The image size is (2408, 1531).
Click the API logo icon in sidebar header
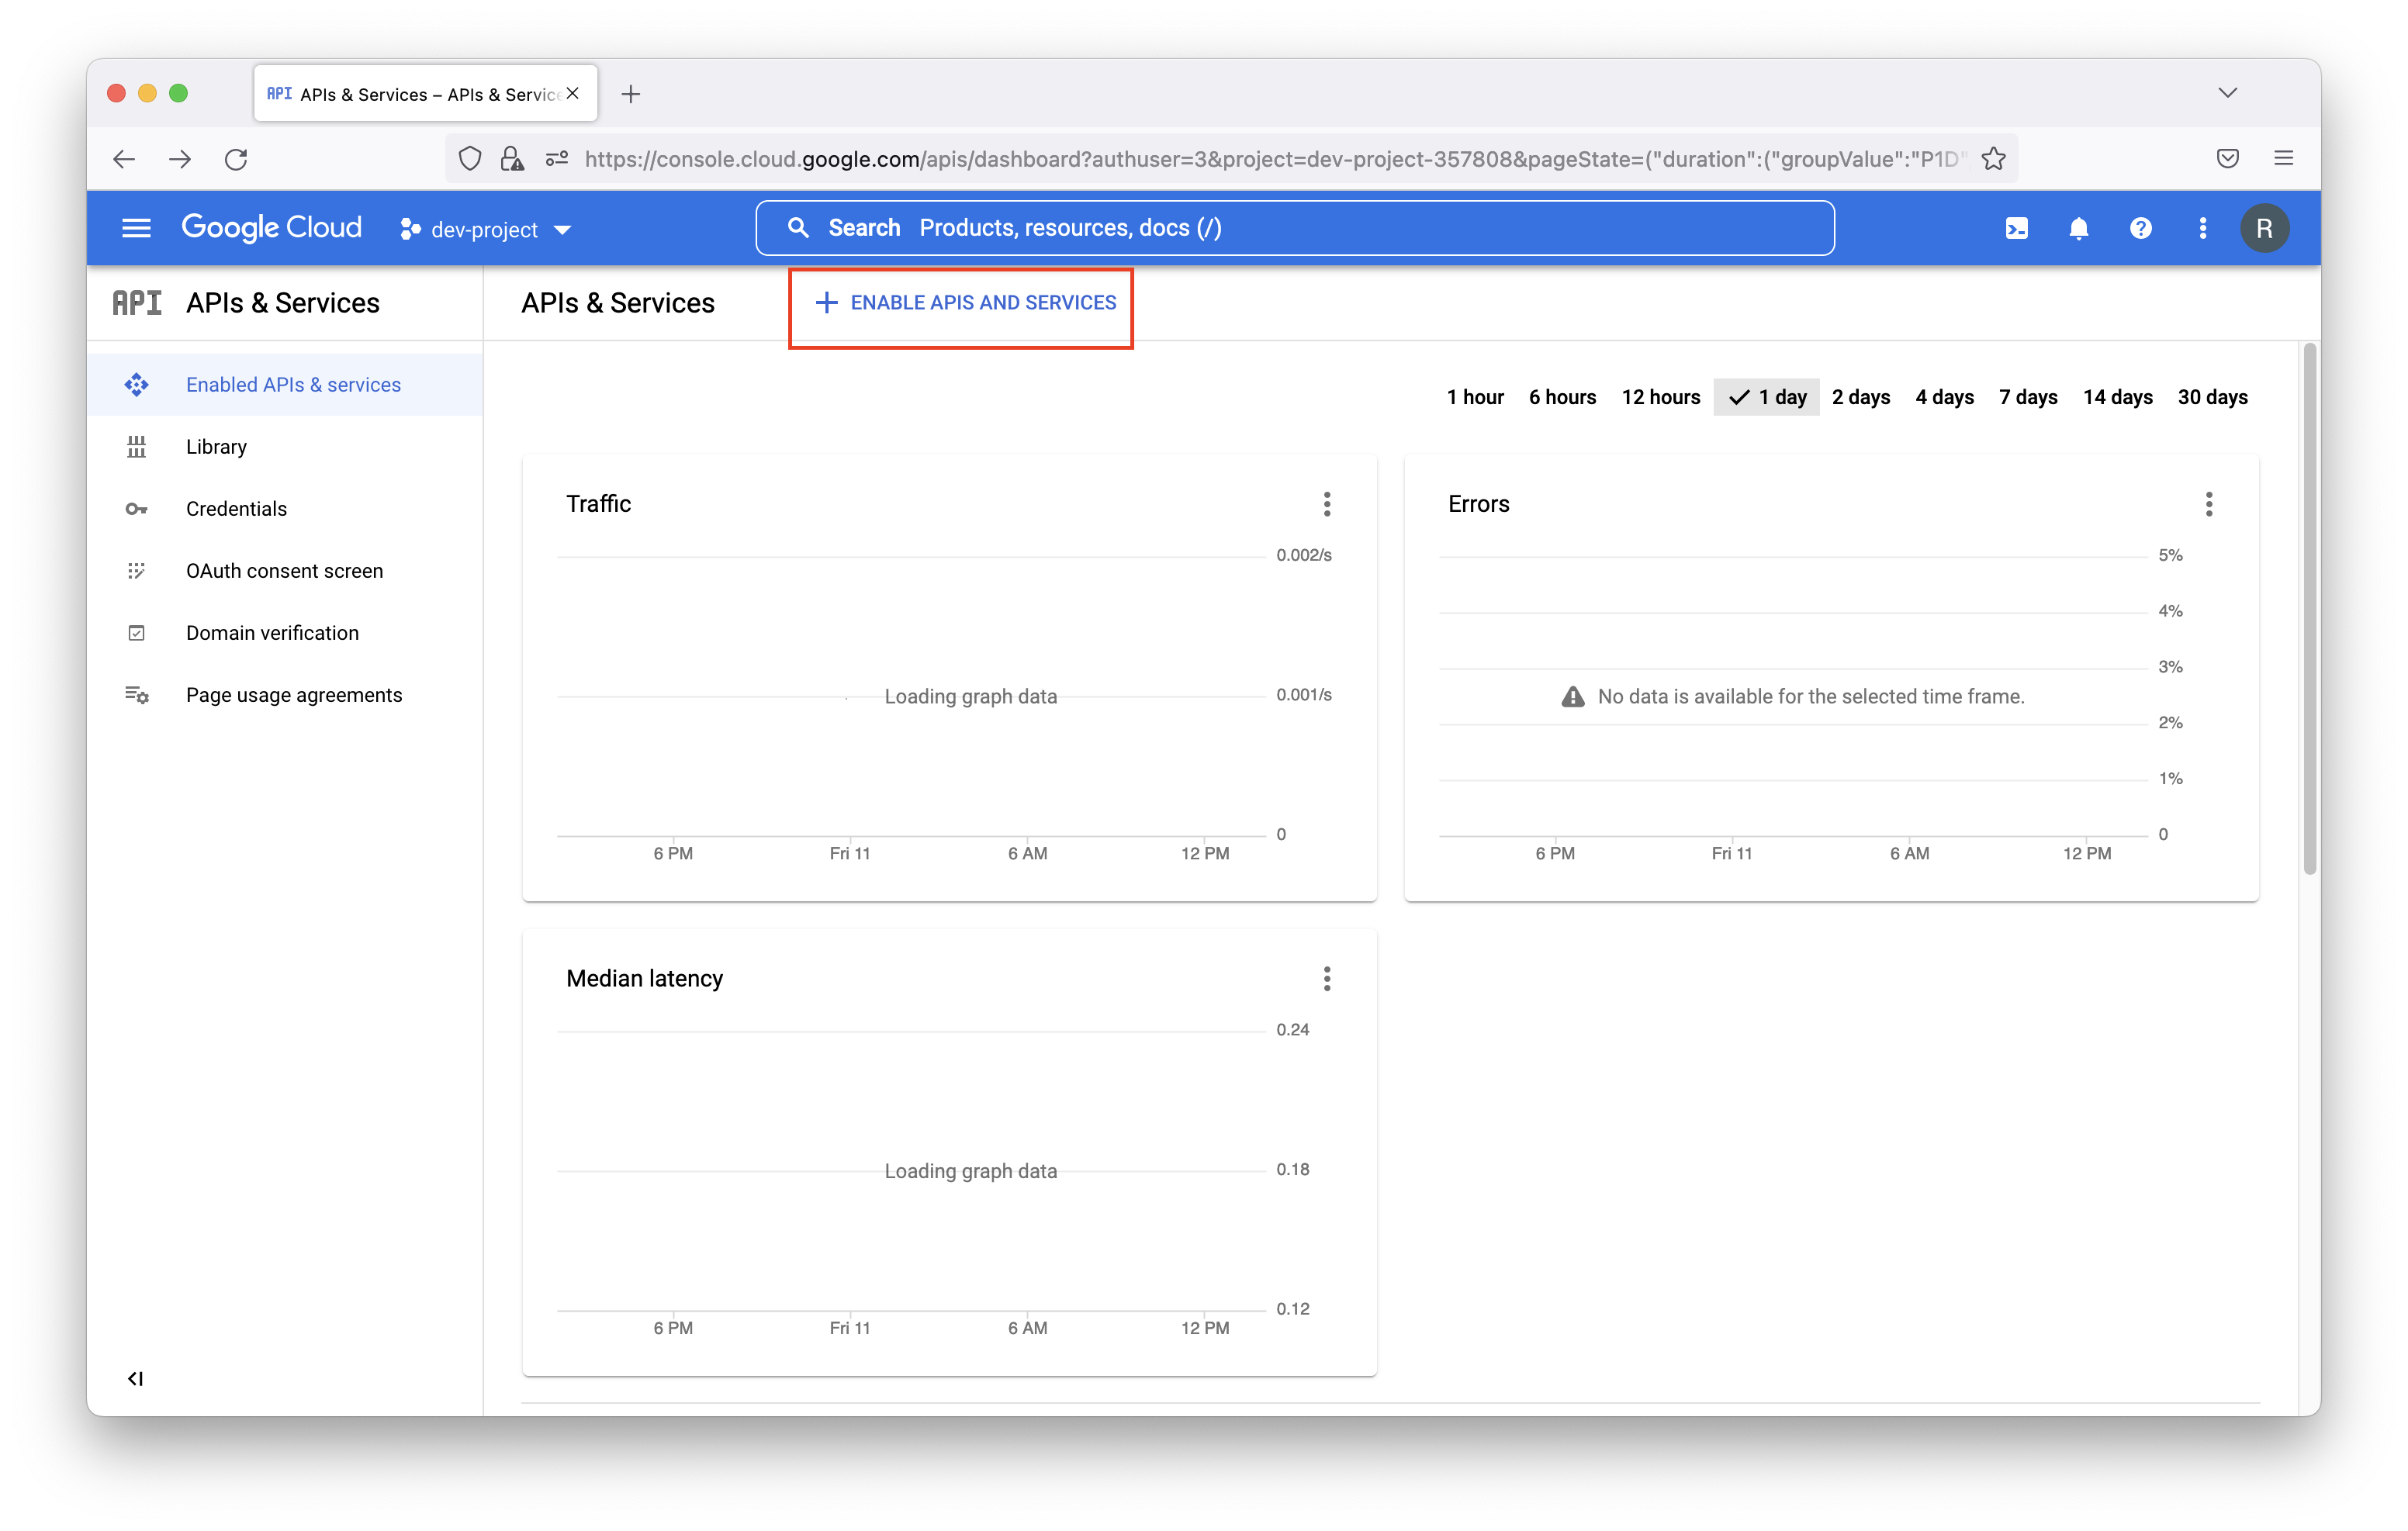pos(137,302)
